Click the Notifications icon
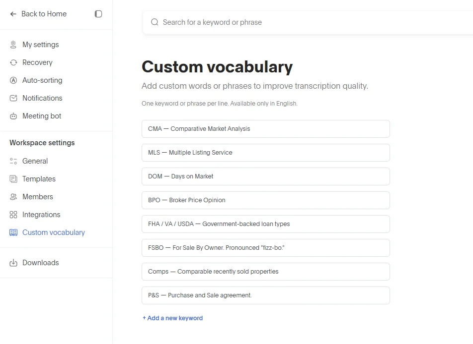Screen dimensions: 473x344 [x=13, y=98]
